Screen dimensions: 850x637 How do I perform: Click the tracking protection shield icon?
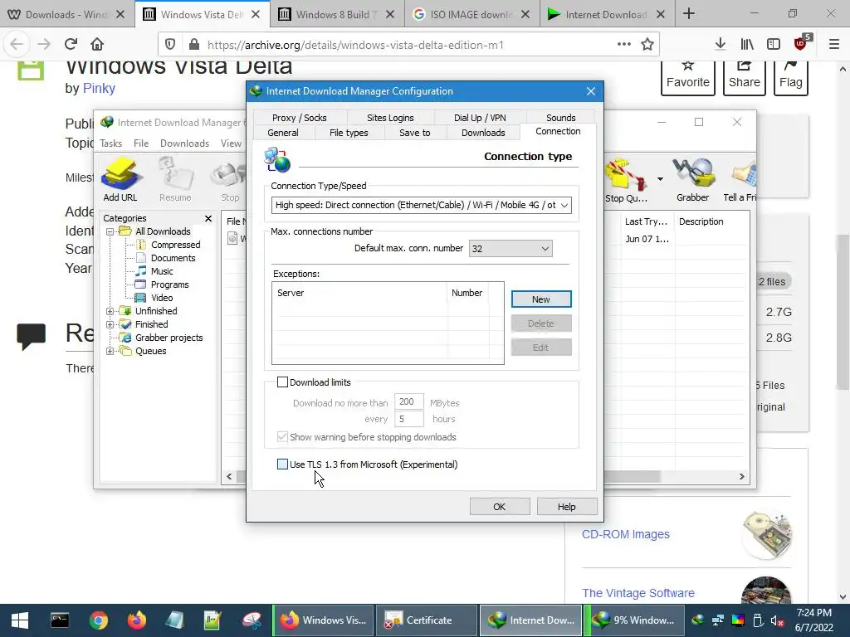click(170, 45)
